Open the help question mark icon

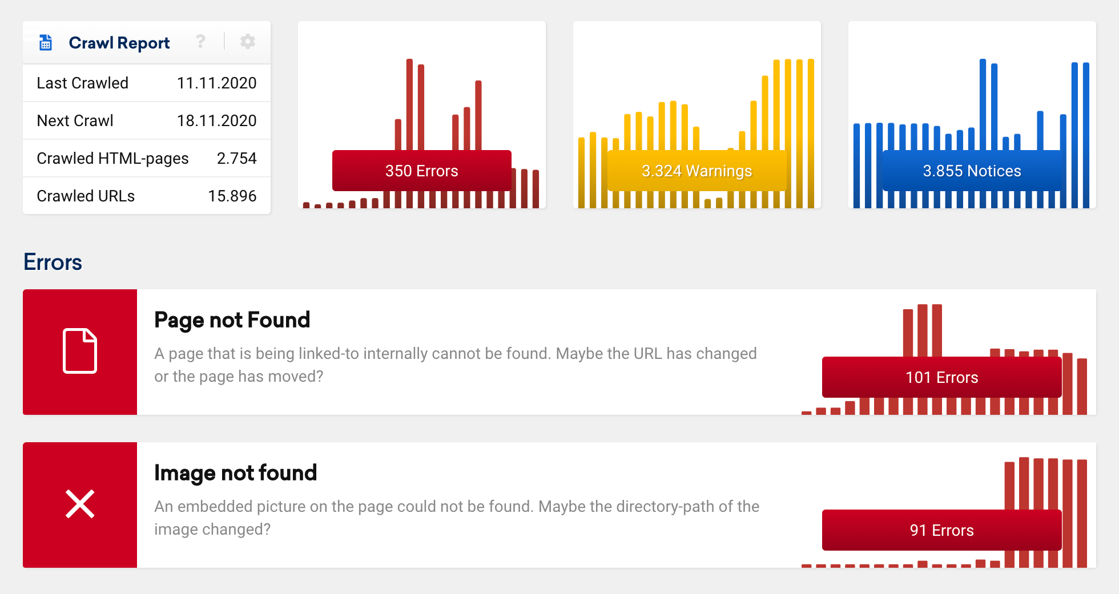coord(200,41)
